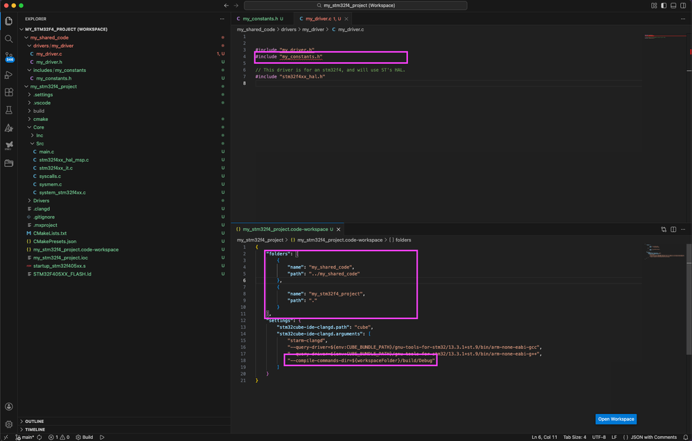Open the Run and Debug view
692x441 pixels.
tap(9, 75)
